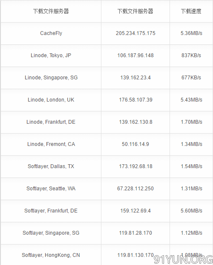Image resolution: width=213 pixels, height=265 pixels.
Task: Select the 5.43MB/s download speed
Action: pyautogui.click(x=191, y=100)
